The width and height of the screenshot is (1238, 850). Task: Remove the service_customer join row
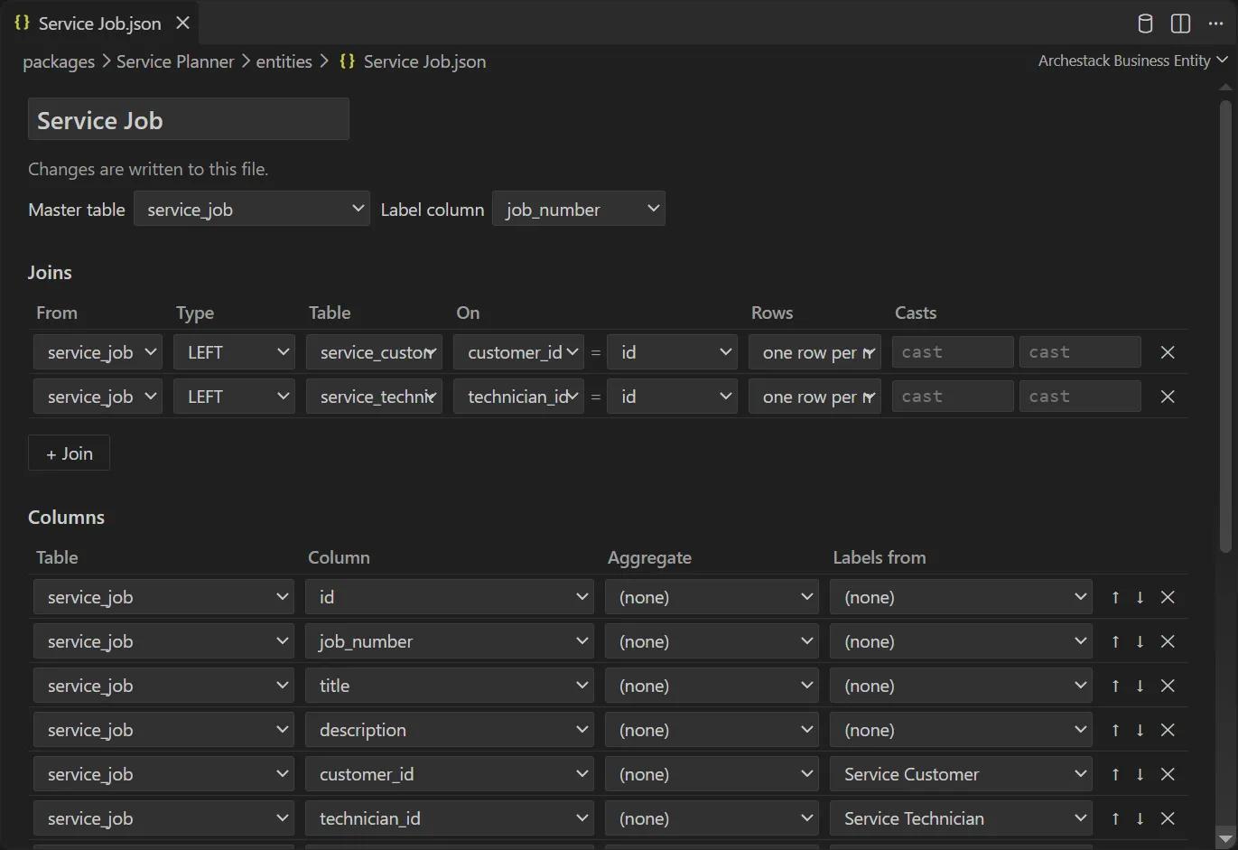pyautogui.click(x=1168, y=352)
